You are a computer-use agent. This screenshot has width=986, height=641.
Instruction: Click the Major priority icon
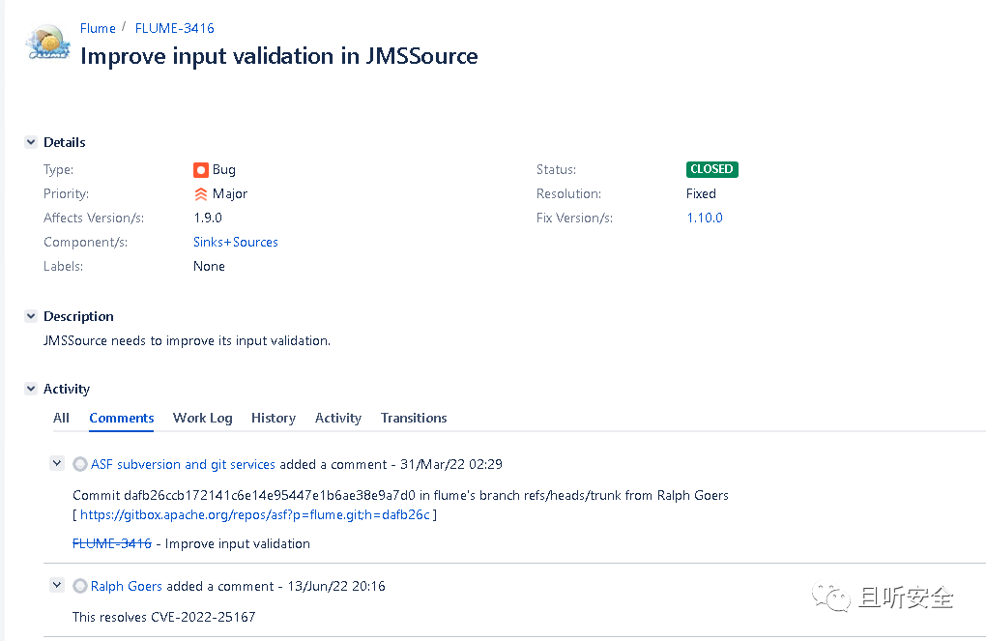click(201, 194)
